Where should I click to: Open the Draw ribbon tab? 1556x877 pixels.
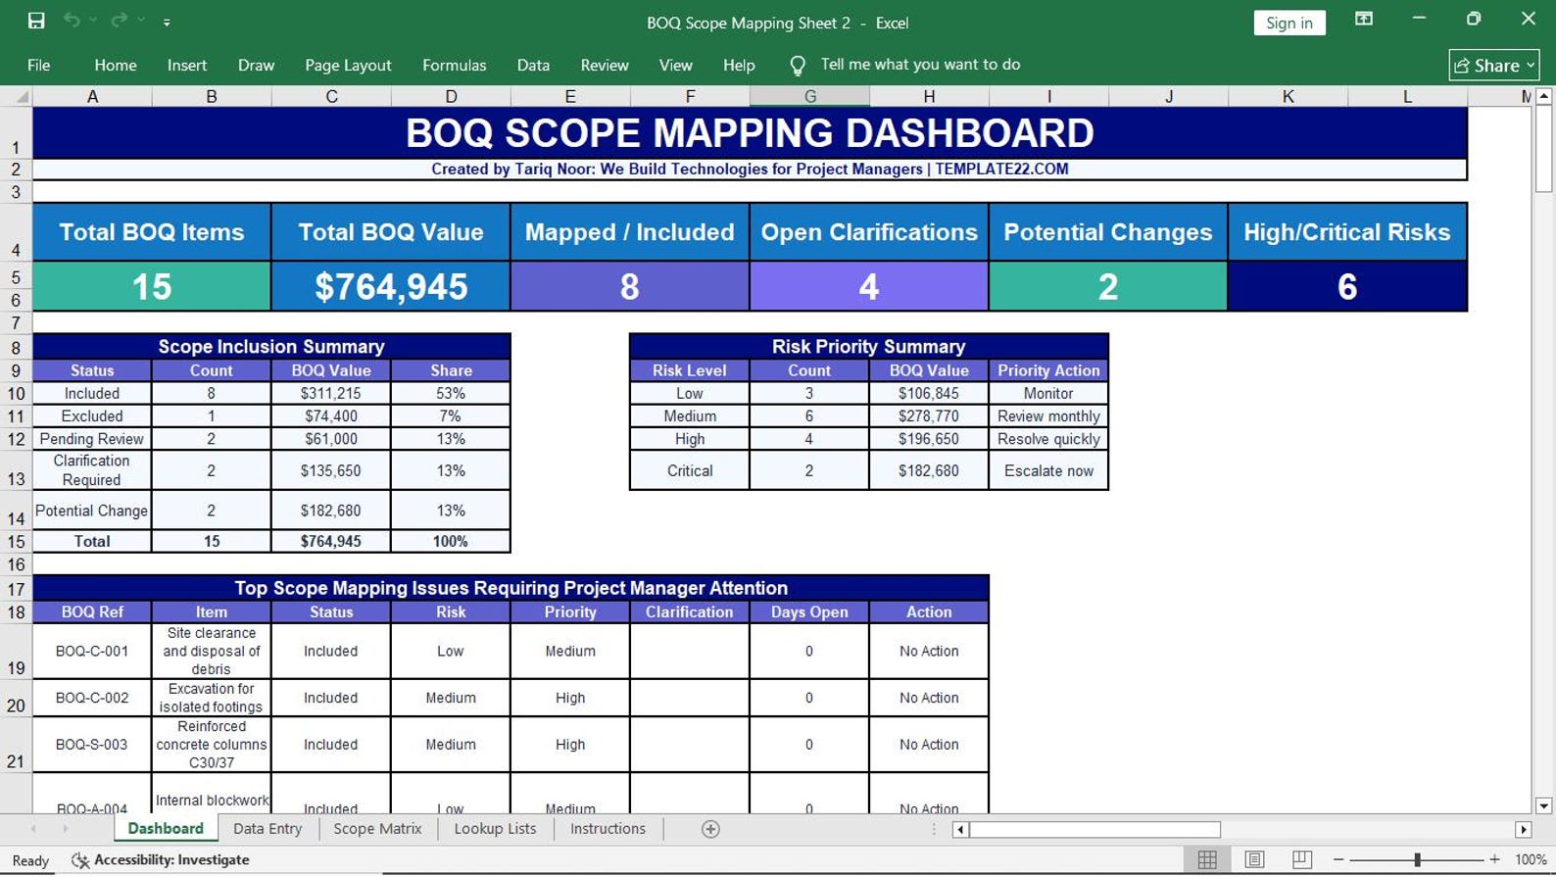coord(256,65)
